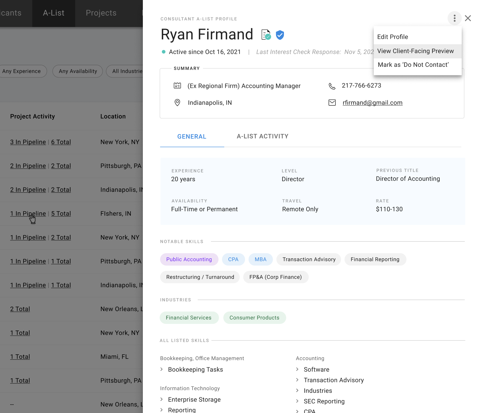Click the briefcase icon beside Accounting Manager
Image resolution: width=484 pixels, height=413 pixels.
pyautogui.click(x=178, y=86)
